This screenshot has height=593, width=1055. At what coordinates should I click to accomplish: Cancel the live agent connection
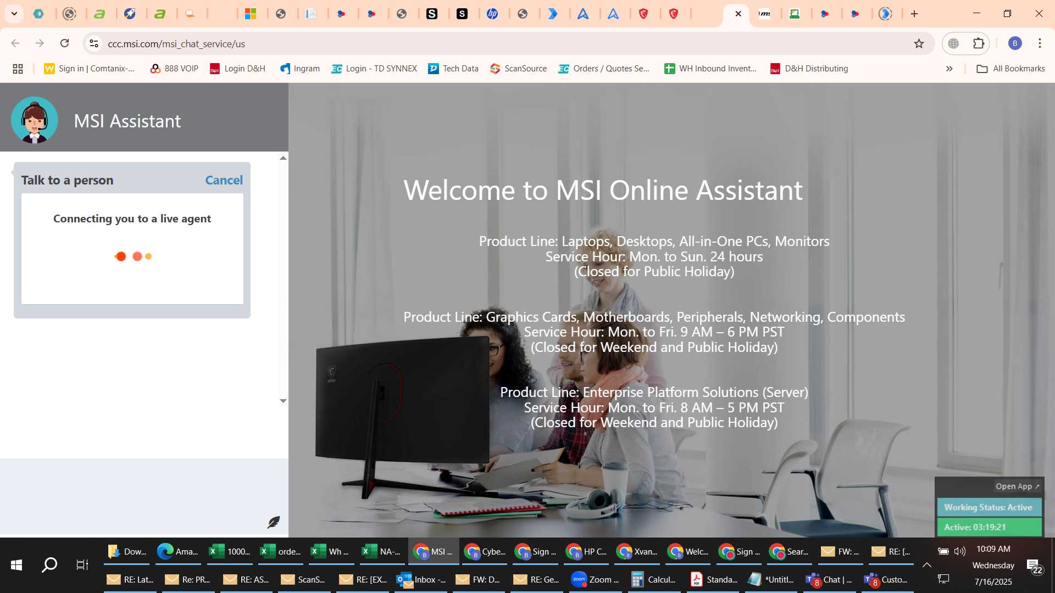pyautogui.click(x=224, y=180)
